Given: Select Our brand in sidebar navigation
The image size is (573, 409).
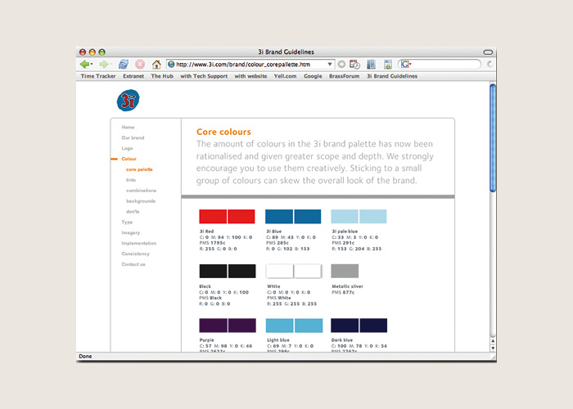Looking at the screenshot, I should click(133, 137).
